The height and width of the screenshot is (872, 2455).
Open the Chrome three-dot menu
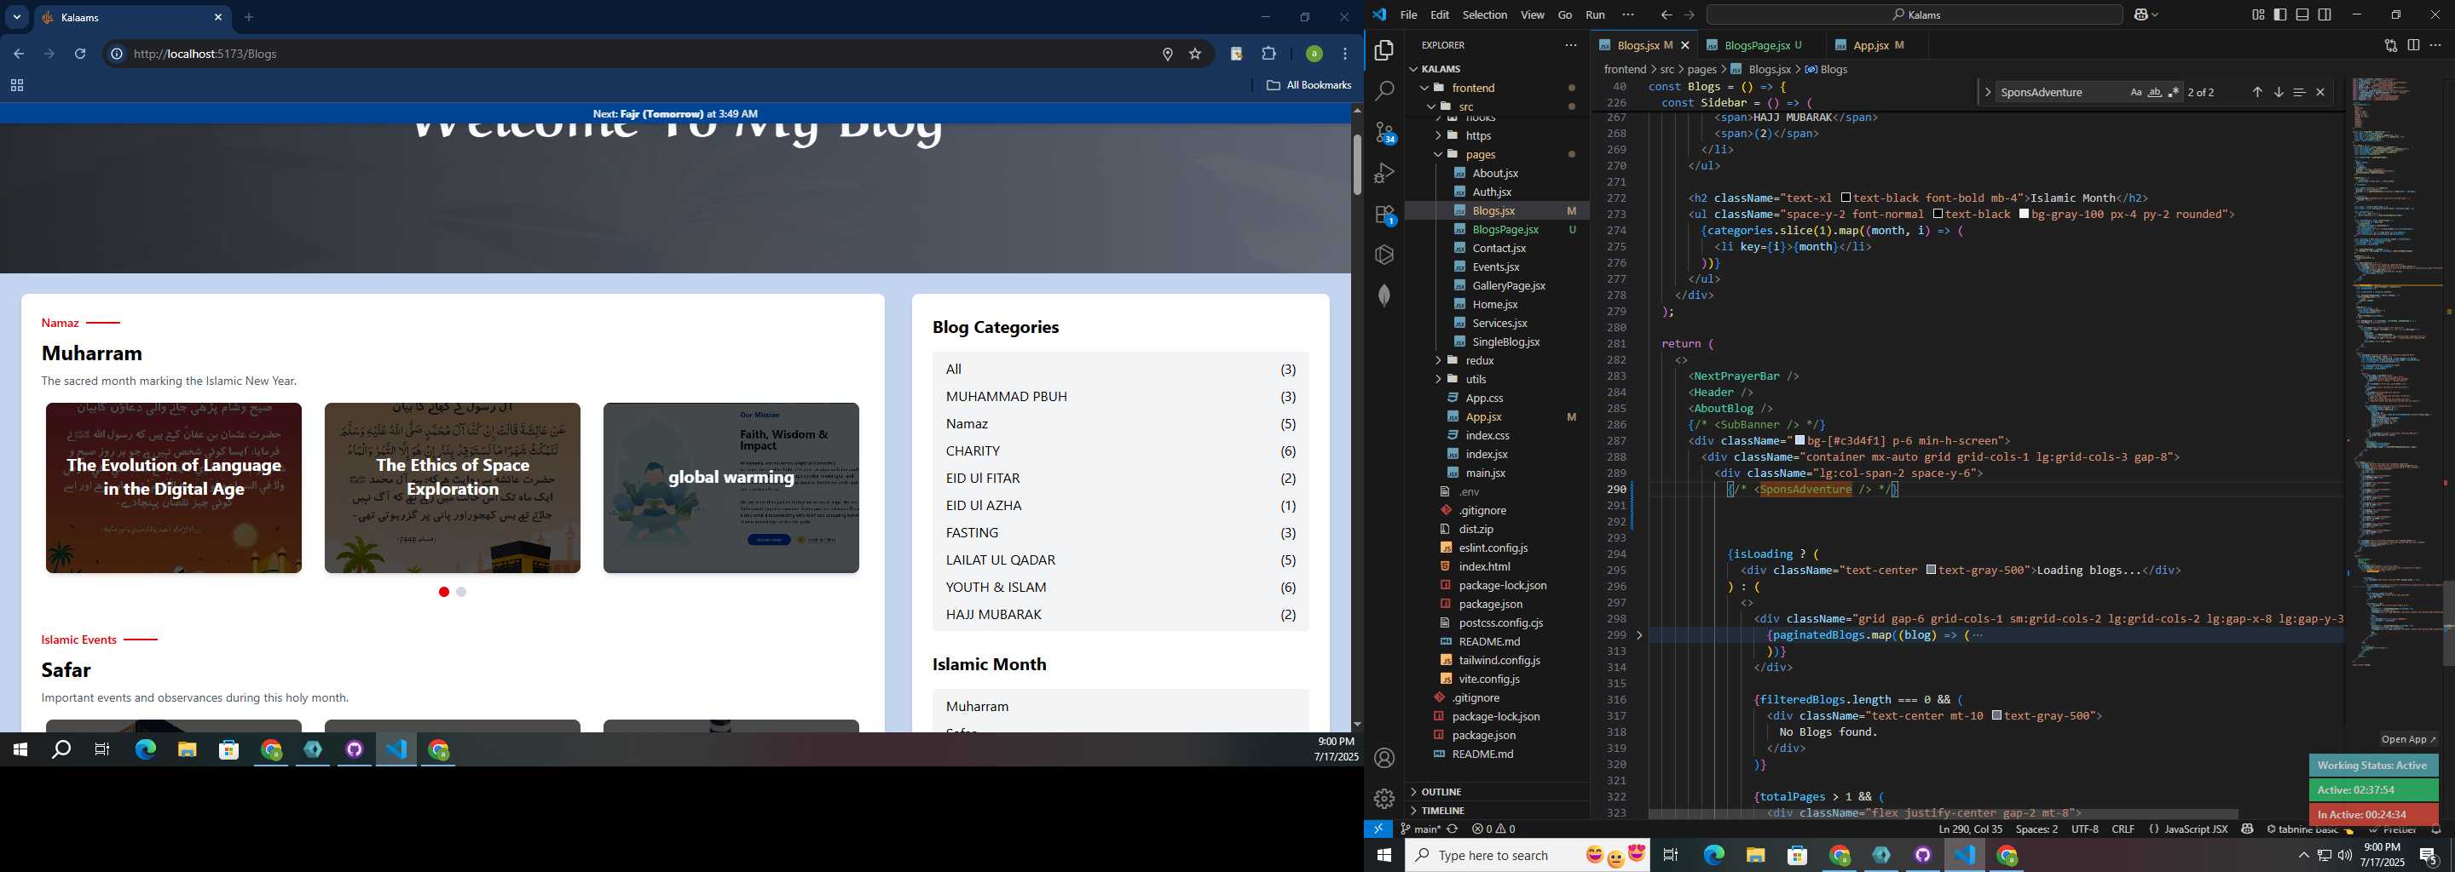pyautogui.click(x=1345, y=54)
